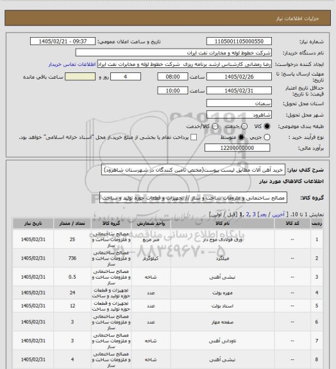Select item name ناودانی آهنی
This screenshot has height=369, width=336.
coord(223,341)
